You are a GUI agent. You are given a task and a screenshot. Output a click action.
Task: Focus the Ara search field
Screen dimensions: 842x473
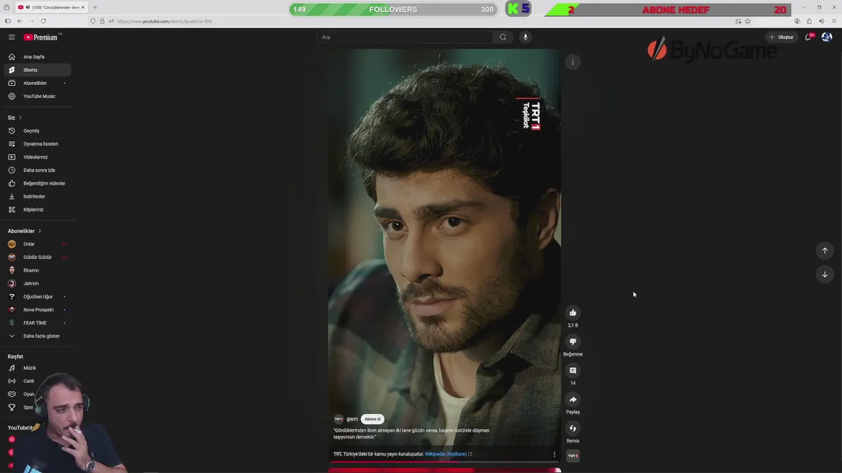click(x=405, y=37)
